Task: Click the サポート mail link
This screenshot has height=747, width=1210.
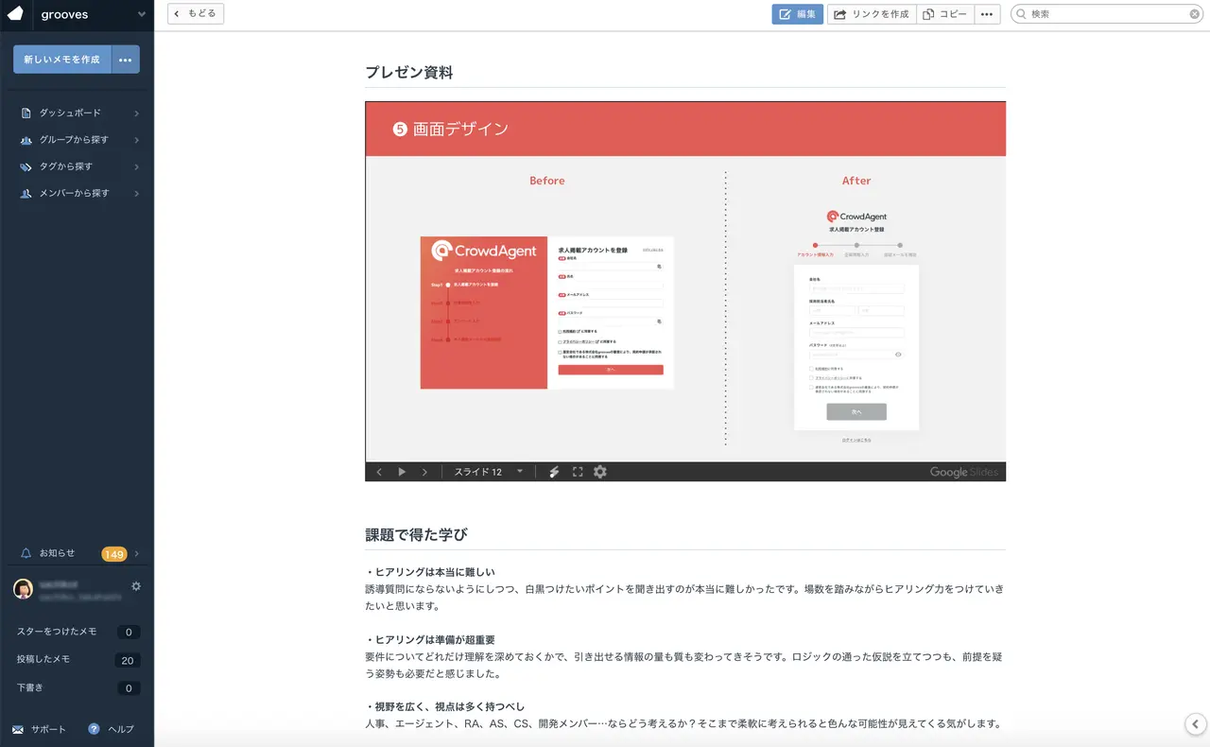Action: tap(40, 729)
